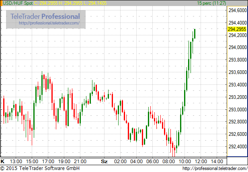Click the 294,0000 price axis label

click(238, 47)
